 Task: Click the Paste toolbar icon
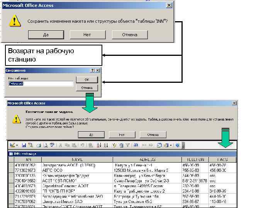pyautogui.click(x=74, y=145)
